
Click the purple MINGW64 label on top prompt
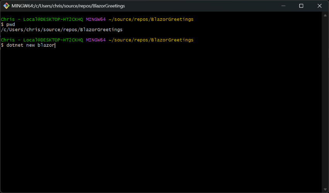(x=95, y=19)
